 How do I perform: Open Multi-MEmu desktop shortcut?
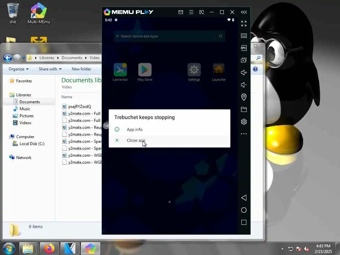point(39,13)
